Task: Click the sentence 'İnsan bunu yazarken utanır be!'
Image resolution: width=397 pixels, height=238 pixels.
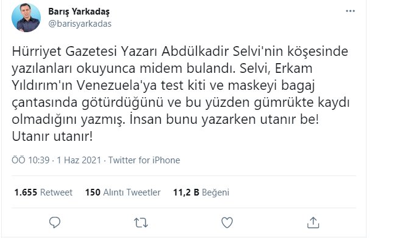Action: 224,120
